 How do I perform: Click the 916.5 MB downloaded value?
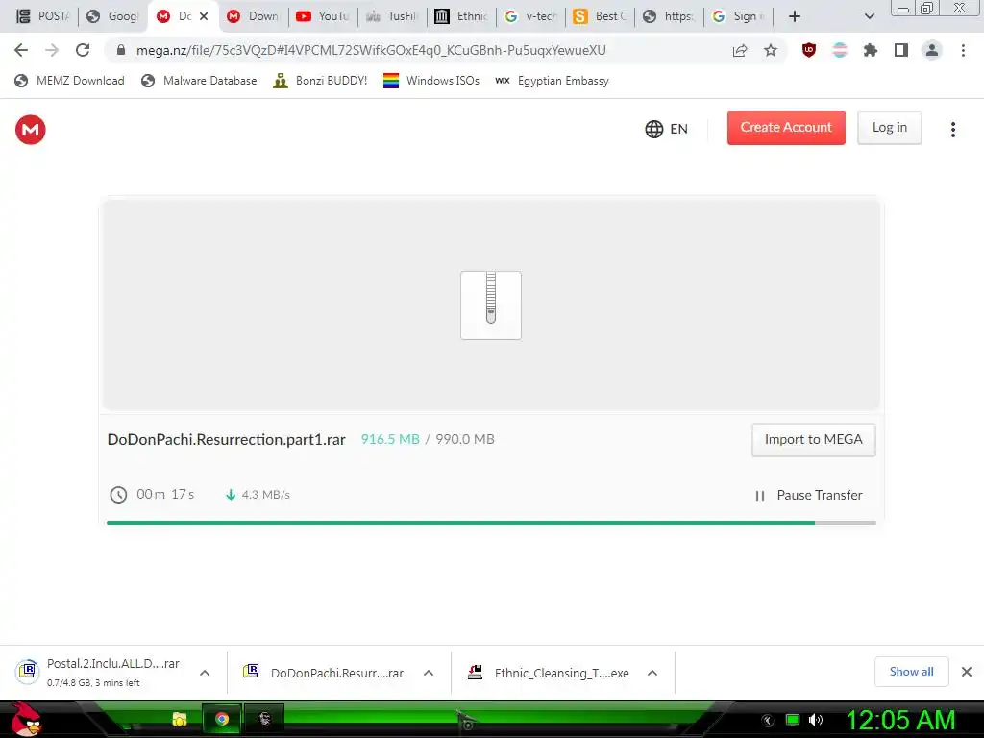coord(390,439)
